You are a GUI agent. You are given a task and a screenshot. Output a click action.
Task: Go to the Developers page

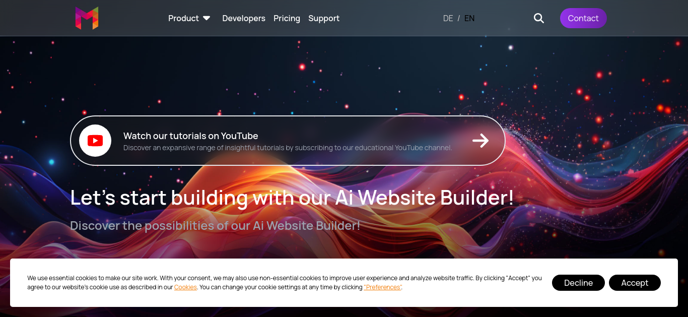pos(244,18)
